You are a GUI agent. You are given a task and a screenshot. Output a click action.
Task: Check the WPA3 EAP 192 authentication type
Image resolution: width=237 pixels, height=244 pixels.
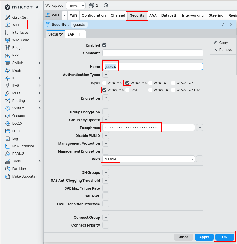point(173,90)
